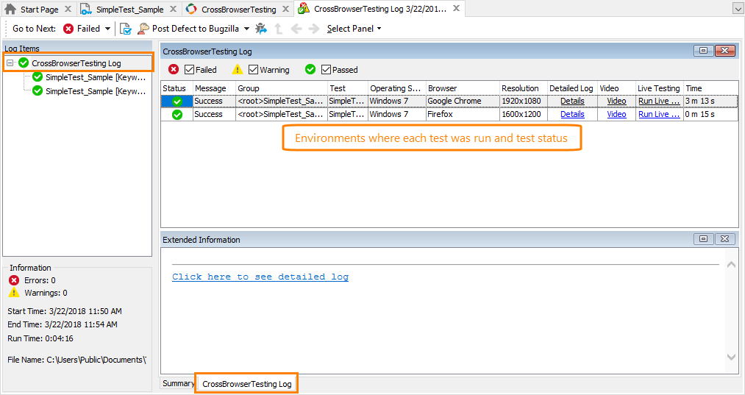
Task: Close the CrossBrowserTesting editor tab
Action: tap(285, 9)
